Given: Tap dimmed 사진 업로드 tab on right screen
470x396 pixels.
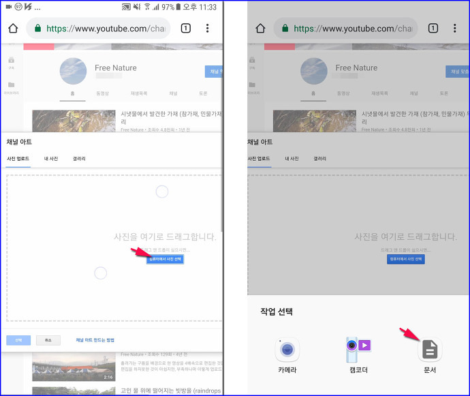Looking at the screenshot, I should pos(259,159).
